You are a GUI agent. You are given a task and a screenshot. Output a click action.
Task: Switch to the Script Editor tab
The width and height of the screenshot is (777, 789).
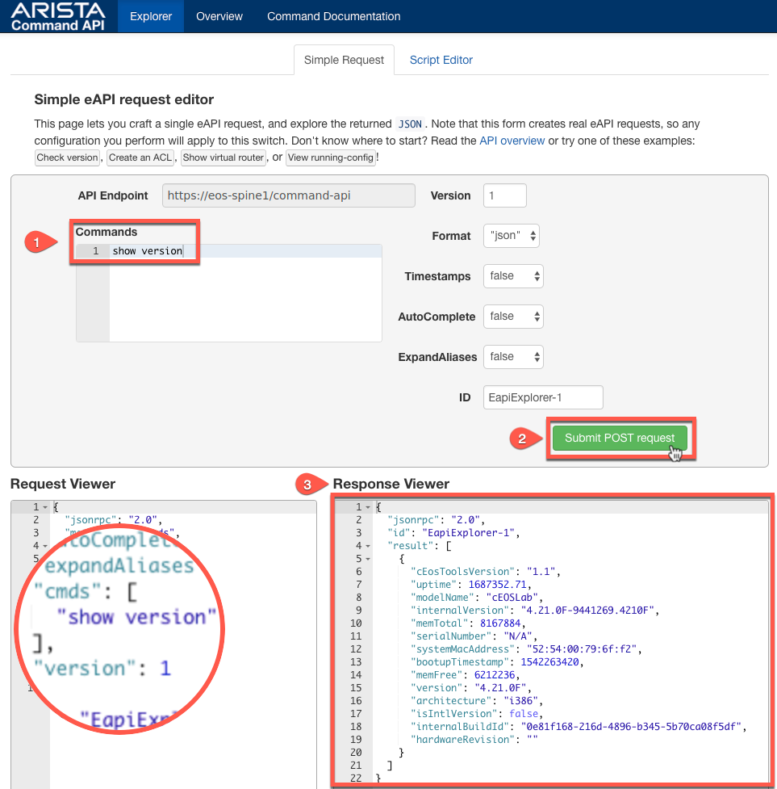tap(441, 60)
